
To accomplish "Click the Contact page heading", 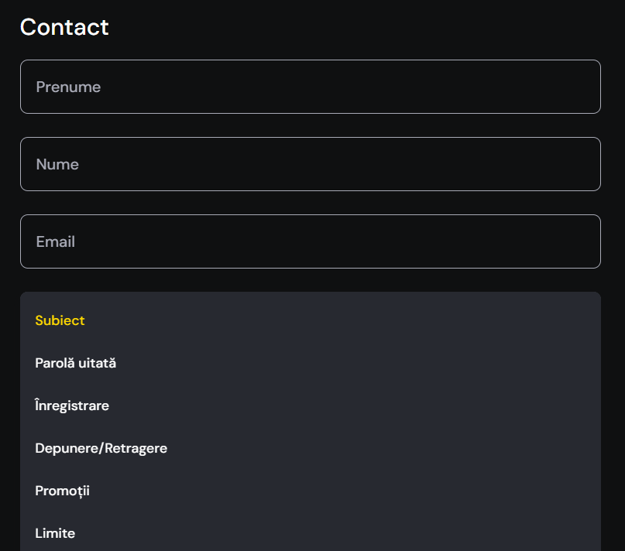I will (x=64, y=27).
